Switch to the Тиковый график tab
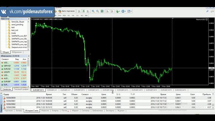This screenshot has height=121, width=215. (x=21, y=89)
